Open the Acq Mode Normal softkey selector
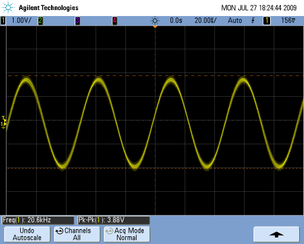304x244 pixels. coord(127,235)
